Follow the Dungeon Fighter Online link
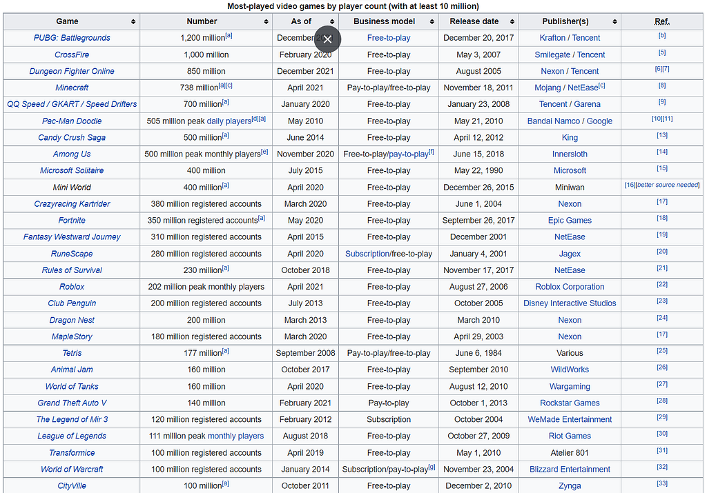Viewport: 707px width, 493px height. click(x=72, y=71)
